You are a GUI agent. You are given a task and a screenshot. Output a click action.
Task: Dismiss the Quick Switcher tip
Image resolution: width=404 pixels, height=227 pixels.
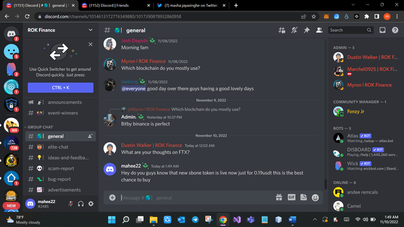point(90,44)
